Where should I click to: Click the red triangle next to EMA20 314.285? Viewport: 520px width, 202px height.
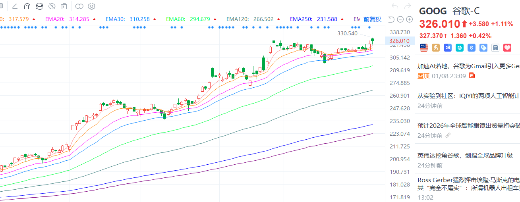[x=94, y=19]
